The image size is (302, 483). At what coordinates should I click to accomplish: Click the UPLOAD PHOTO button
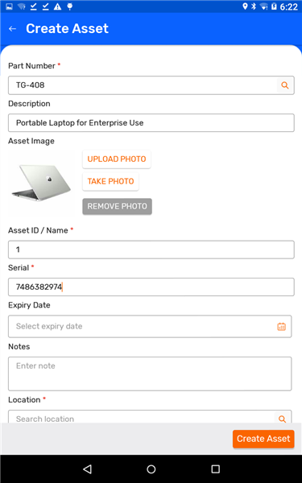click(117, 159)
